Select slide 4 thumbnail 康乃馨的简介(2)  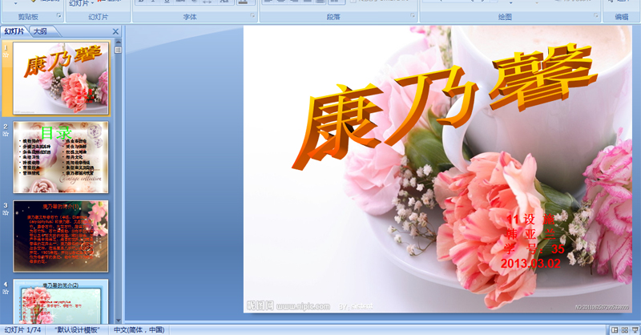[x=61, y=302]
